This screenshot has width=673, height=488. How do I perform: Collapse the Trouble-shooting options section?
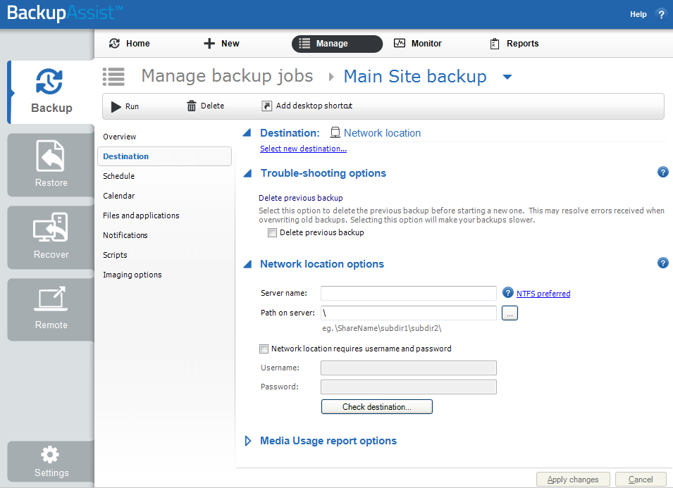(x=247, y=173)
